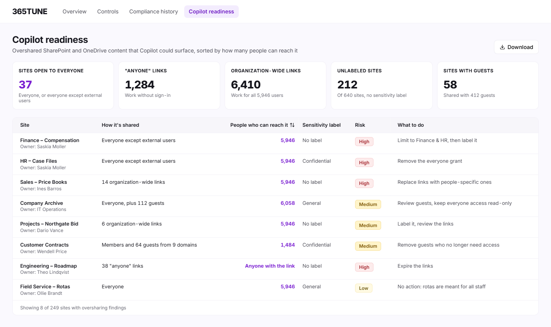Click "Expire the links" recommendation
Viewport: 551px width, 327px height.
[x=415, y=266]
